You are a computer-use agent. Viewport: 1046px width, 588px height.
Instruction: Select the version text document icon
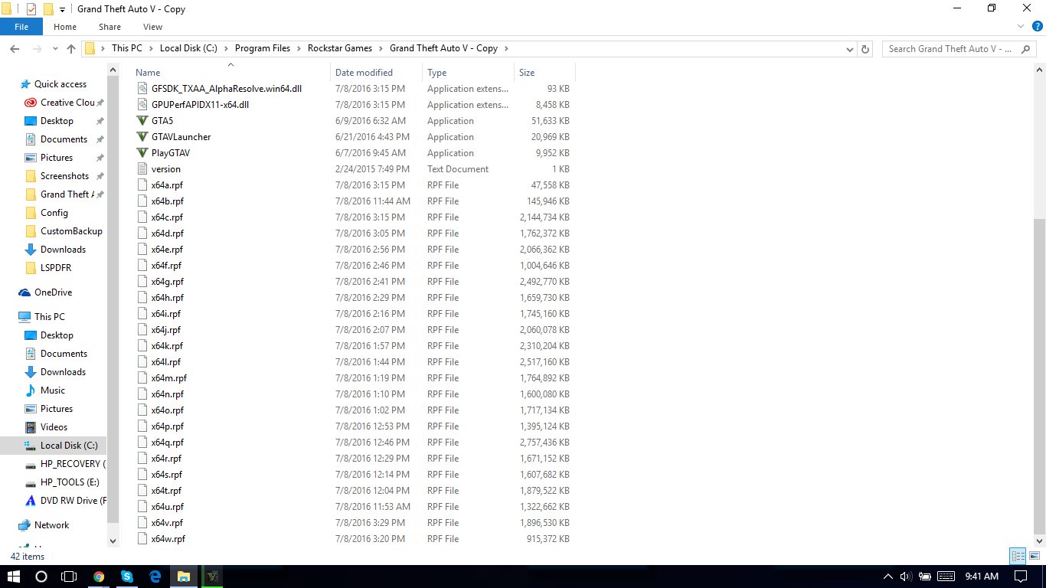142,169
